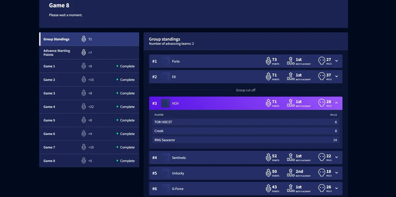Click the kills skull icon for Unlucky
The width and height of the screenshot is (396, 197).
tap(322, 173)
